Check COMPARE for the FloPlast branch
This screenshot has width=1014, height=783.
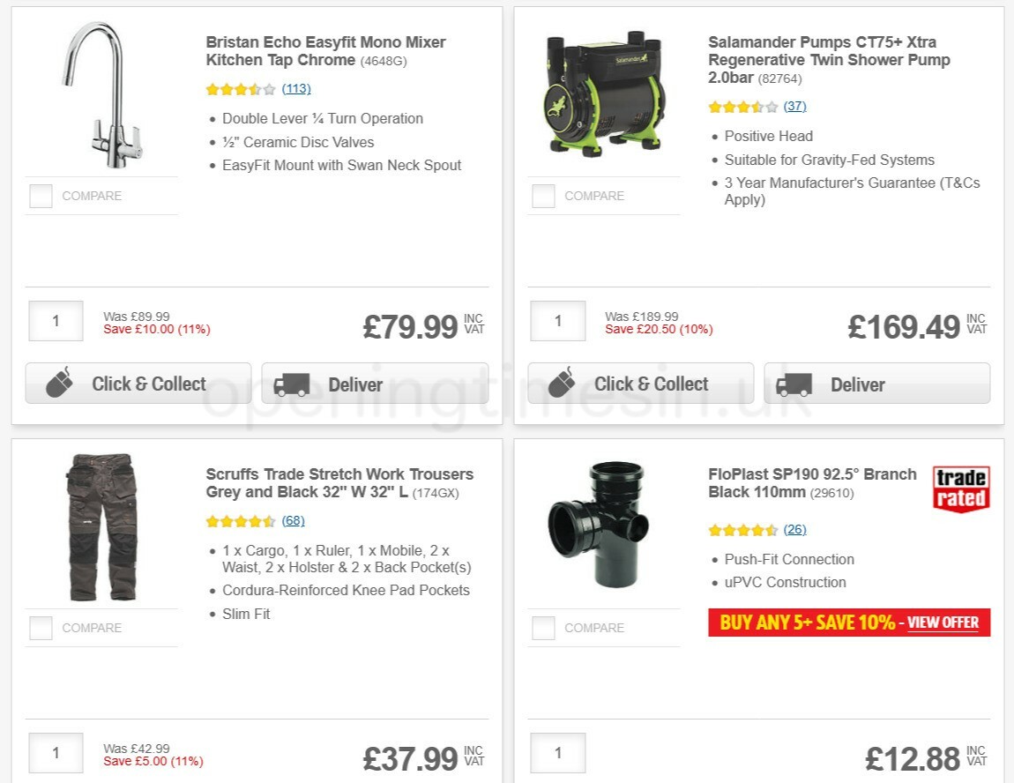coord(542,628)
